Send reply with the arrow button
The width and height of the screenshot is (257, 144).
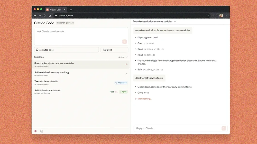tap(224, 128)
